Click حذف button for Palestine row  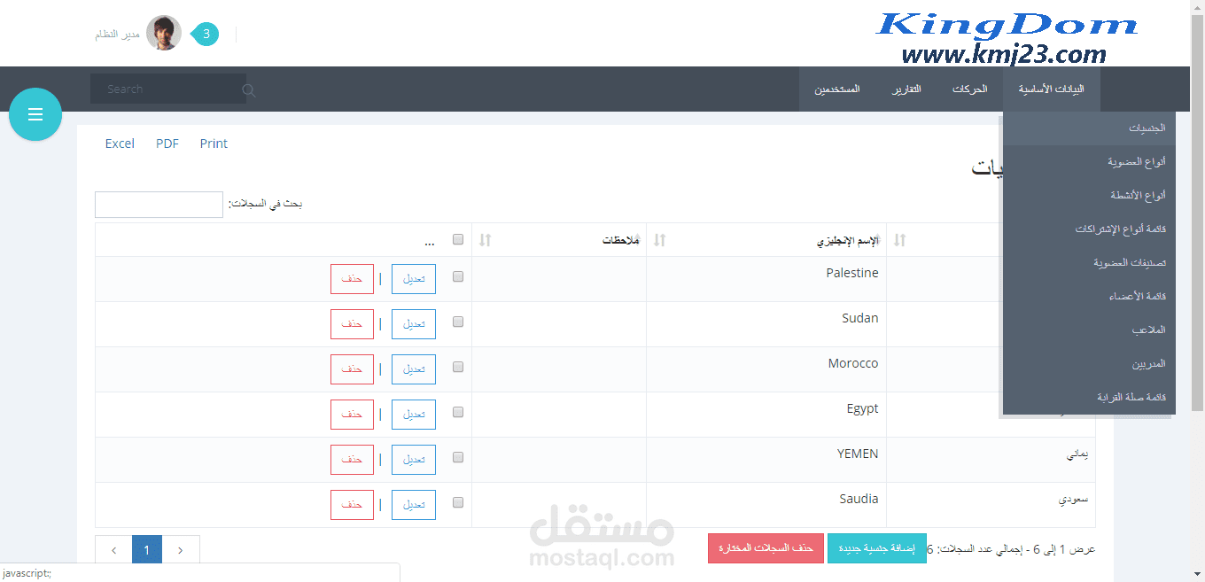coord(352,278)
